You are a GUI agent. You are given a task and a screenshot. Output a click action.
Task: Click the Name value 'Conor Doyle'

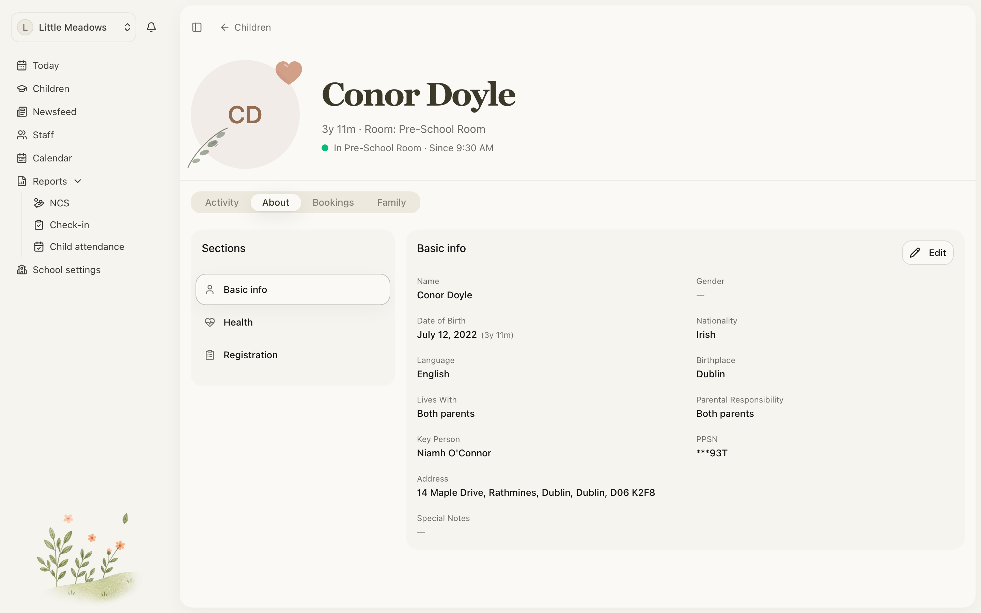click(444, 295)
